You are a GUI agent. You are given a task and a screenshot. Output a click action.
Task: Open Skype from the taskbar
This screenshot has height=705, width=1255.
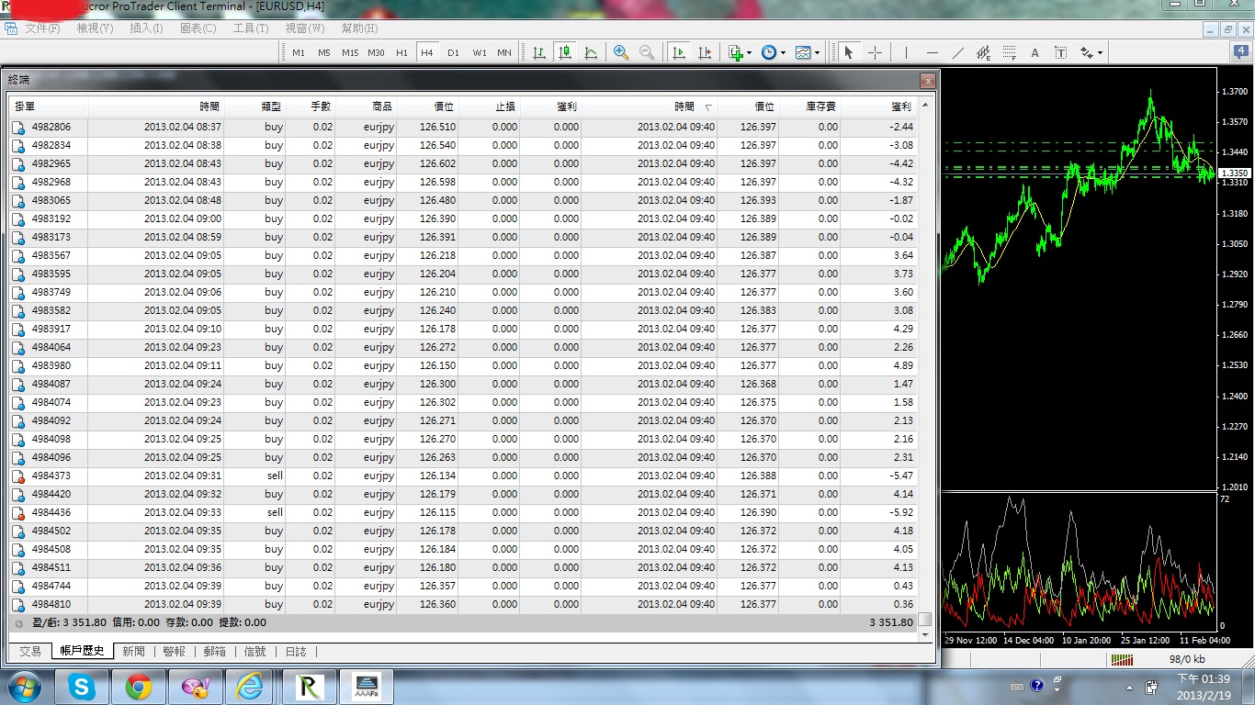(82, 687)
